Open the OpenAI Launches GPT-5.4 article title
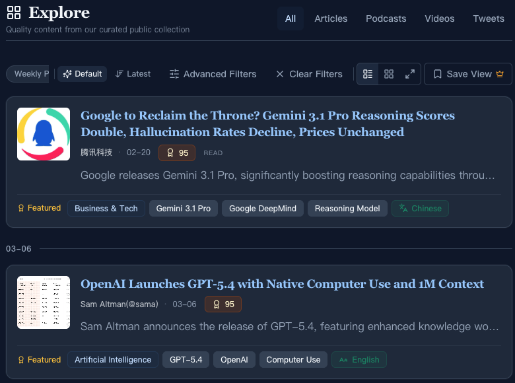This screenshot has height=383, width=515. pos(282,284)
